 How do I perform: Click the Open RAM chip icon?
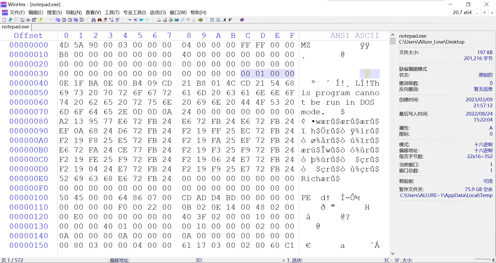pyautogui.click(x=171, y=20)
